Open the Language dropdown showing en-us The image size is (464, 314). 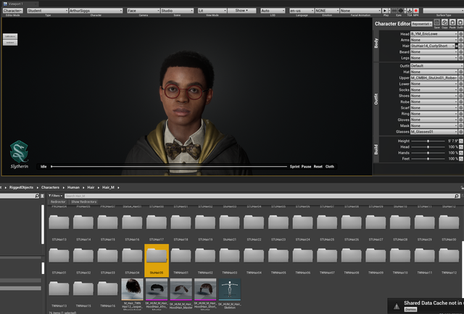pos(302,11)
